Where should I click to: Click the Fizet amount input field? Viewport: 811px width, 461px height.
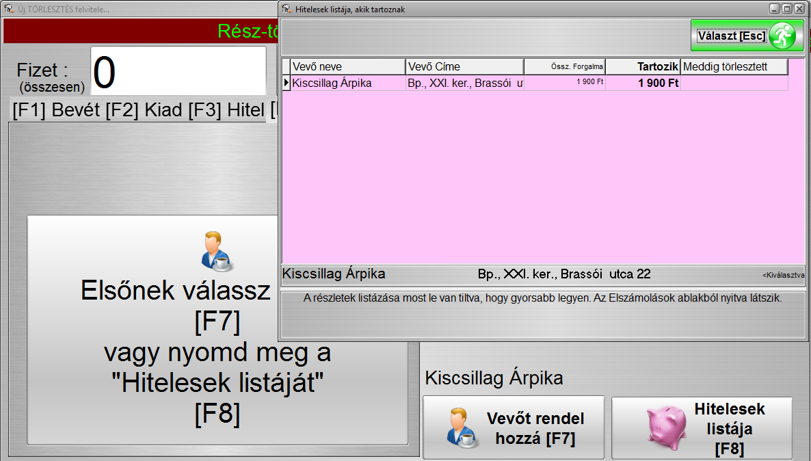click(x=178, y=71)
